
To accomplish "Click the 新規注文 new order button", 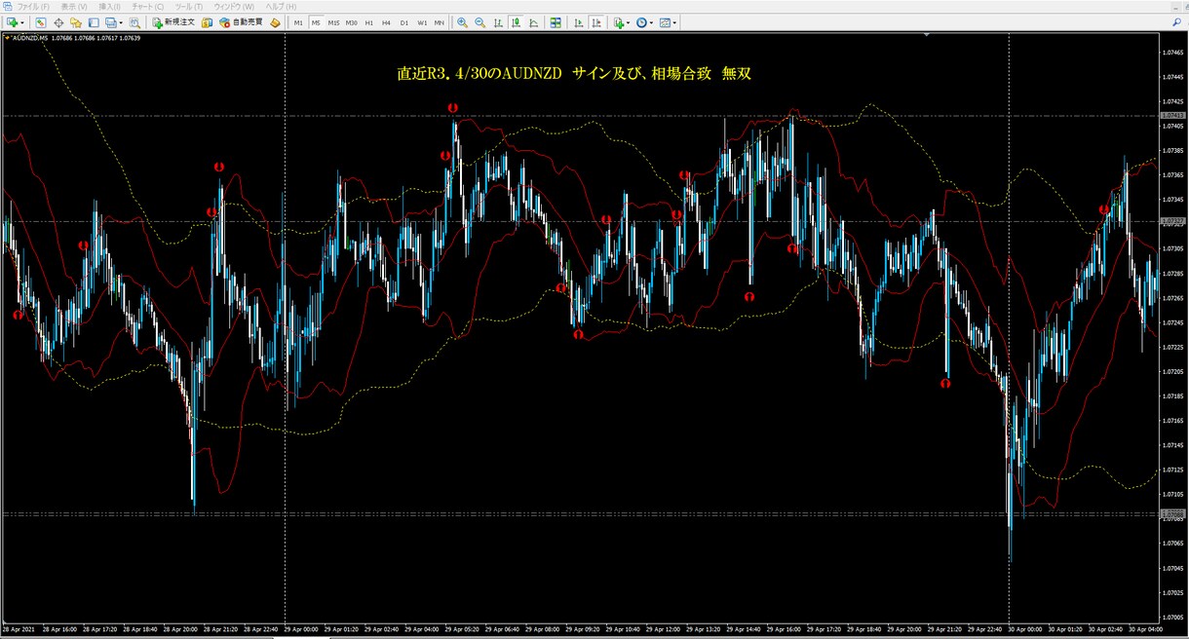I will pos(173,21).
